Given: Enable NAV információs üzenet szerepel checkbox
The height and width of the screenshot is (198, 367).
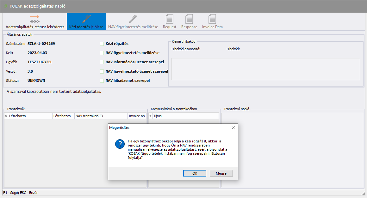Looking at the screenshot, I should coord(102,62).
